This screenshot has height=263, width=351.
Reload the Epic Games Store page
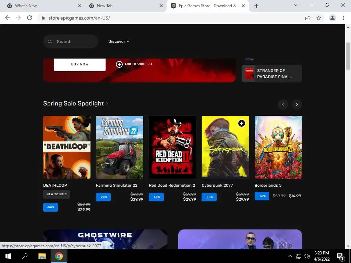(29, 18)
